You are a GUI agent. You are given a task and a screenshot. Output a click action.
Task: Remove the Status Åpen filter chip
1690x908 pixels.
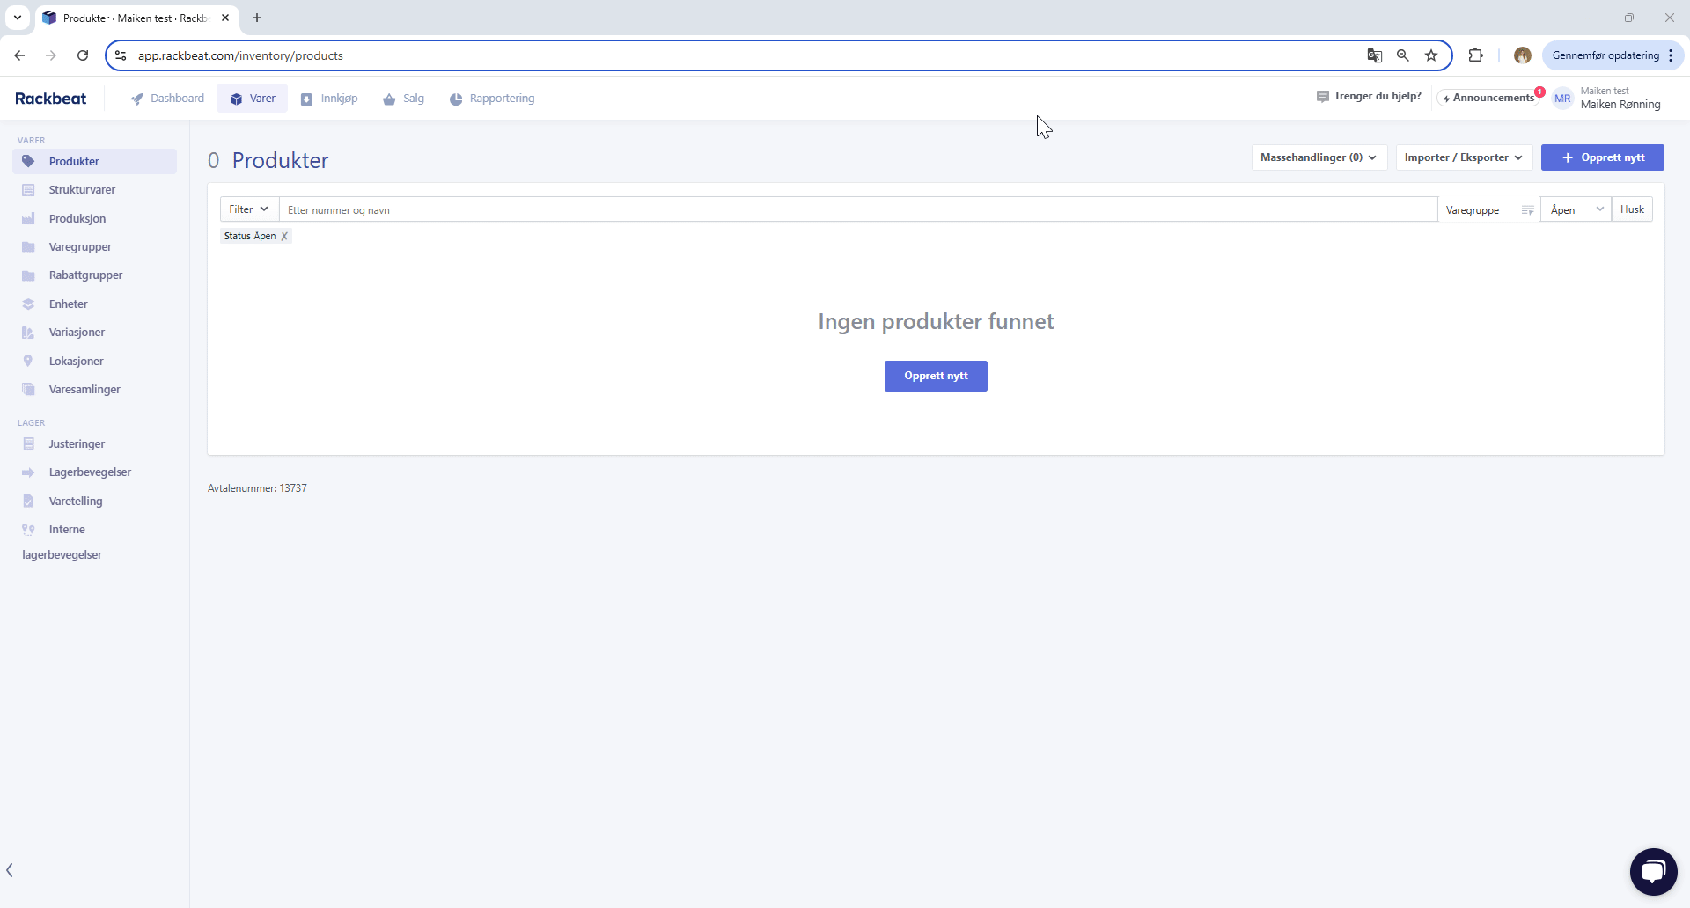pyautogui.click(x=283, y=236)
